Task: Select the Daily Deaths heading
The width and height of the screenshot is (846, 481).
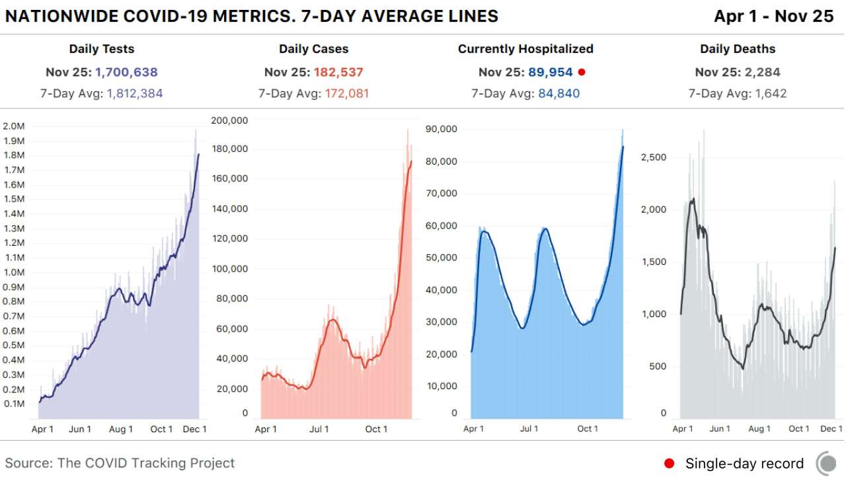Action: pos(738,49)
